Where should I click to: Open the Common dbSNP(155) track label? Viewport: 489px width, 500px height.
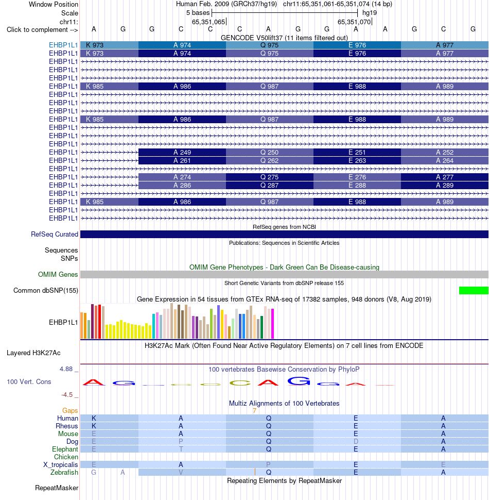coord(45,290)
